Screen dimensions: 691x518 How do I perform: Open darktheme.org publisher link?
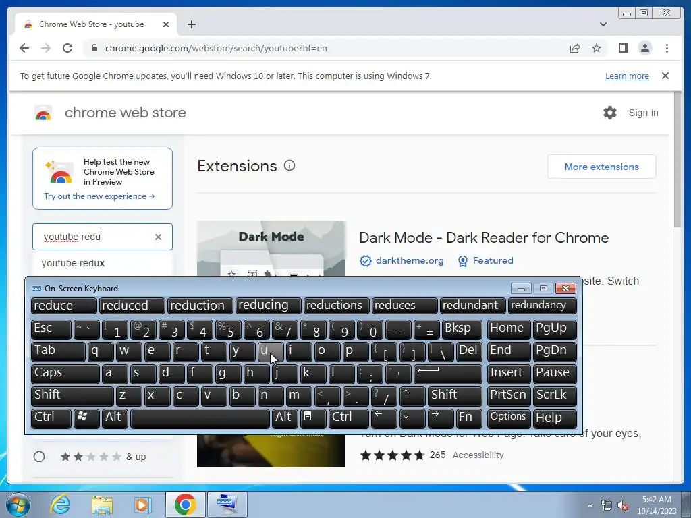point(410,261)
